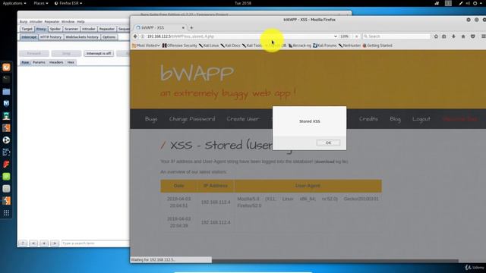Open the Firefox hamburger menu

pos(483,36)
